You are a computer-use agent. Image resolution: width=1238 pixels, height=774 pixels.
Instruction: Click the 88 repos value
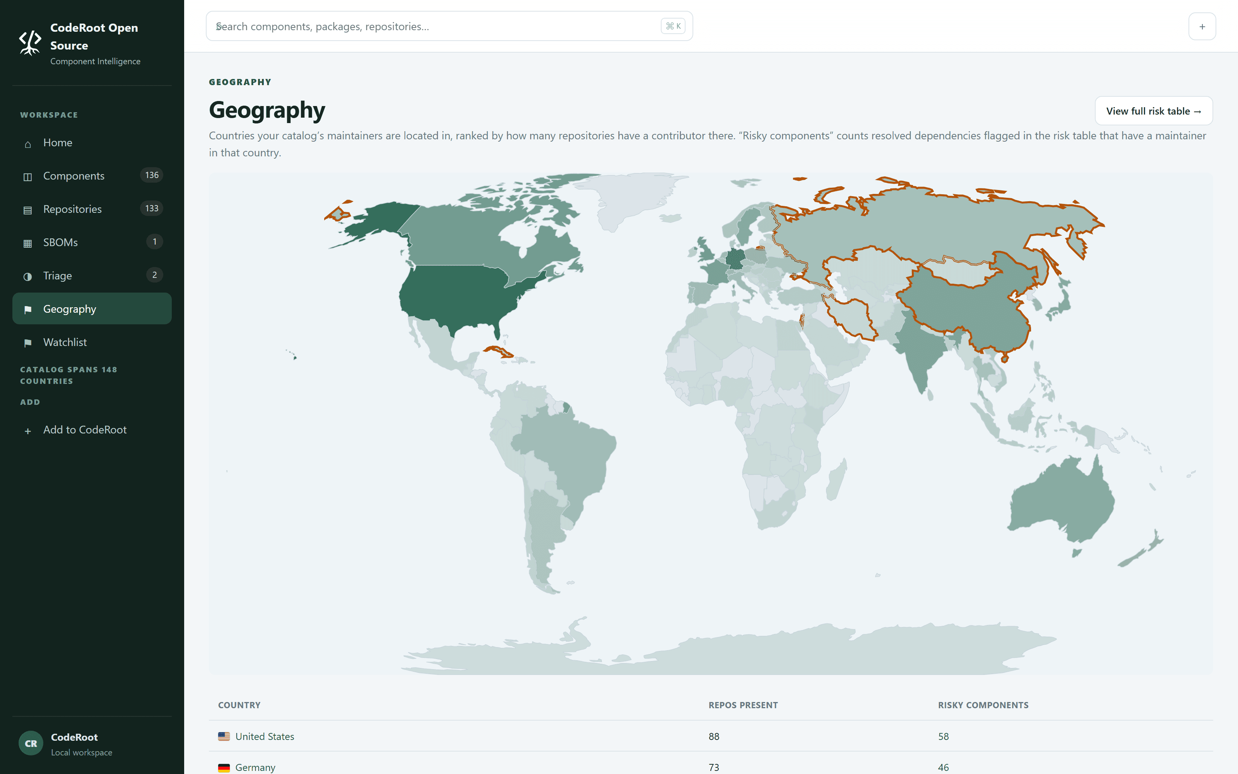tap(714, 736)
